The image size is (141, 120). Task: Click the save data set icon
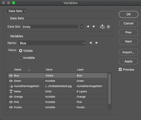(102, 26)
